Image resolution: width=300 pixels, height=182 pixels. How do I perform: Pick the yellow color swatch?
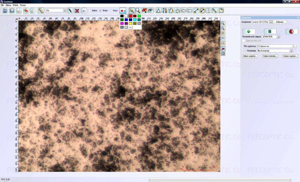tap(130, 23)
